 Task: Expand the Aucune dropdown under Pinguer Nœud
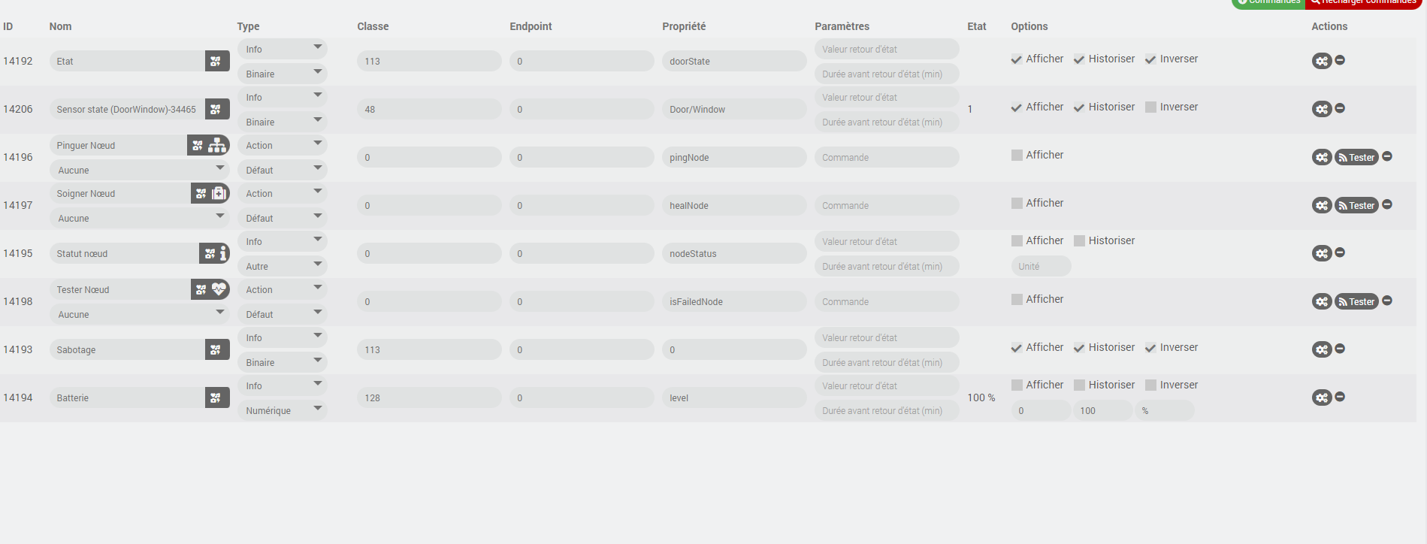(139, 170)
